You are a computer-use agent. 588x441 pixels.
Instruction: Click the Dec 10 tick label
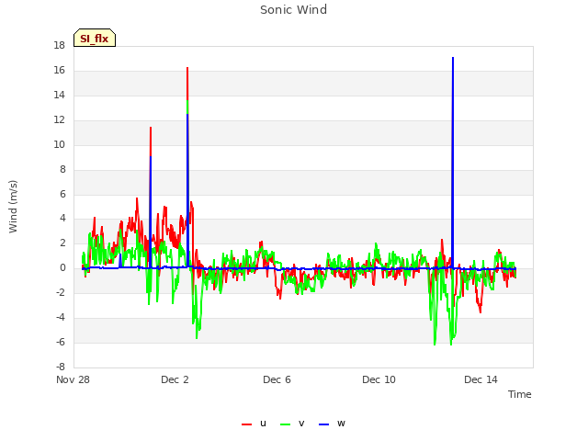pos(379,379)
